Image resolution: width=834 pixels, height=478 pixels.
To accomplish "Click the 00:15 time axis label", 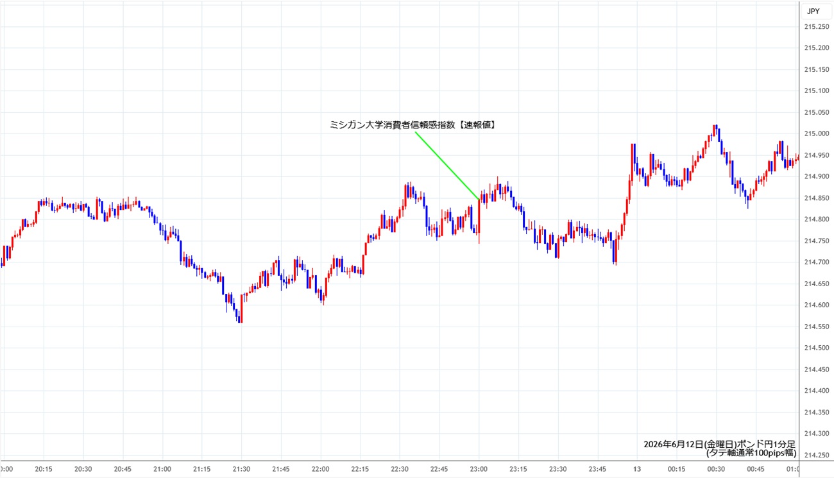I will click(x=677, y=469).
